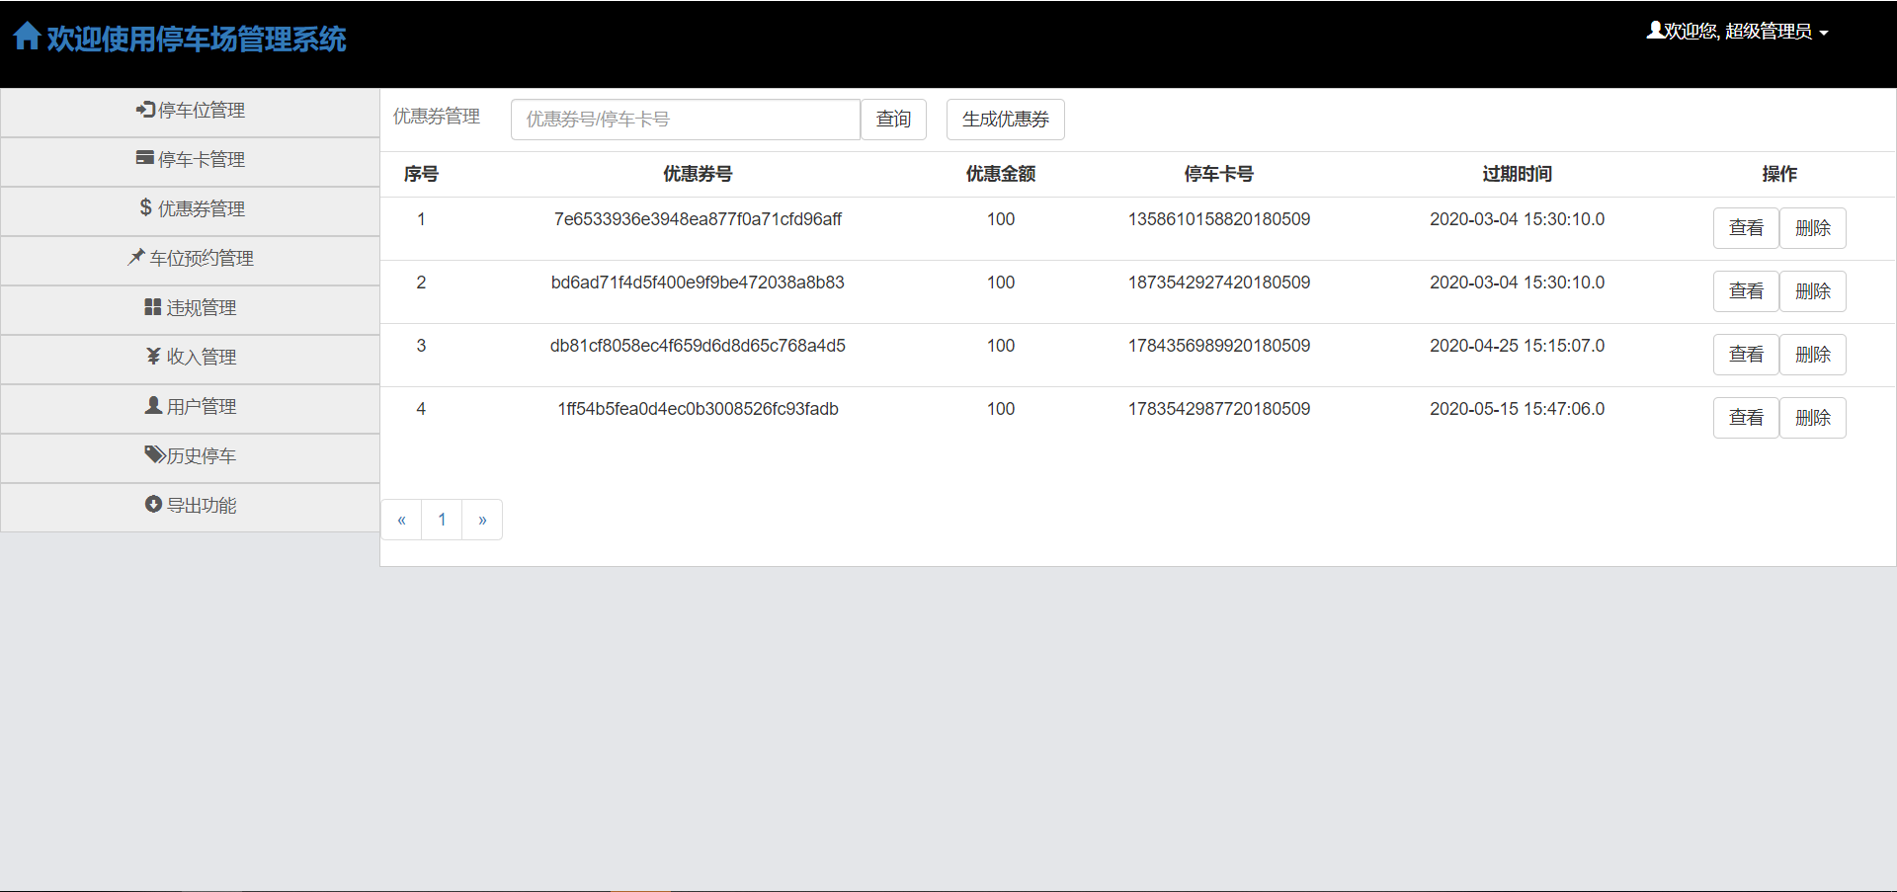Click the dollar icon for 优惠券管理
The height and width of the screenshot is (892, 1897).
[x=146, y=207]
